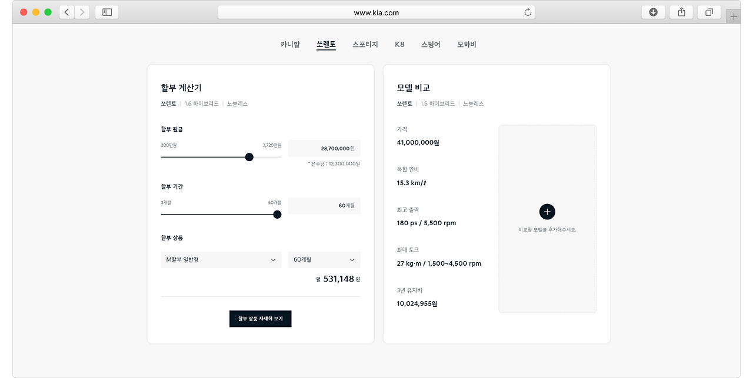Click the 복합 연비 label
This screenshot has width=753, height=378.
tap(408, 169)
